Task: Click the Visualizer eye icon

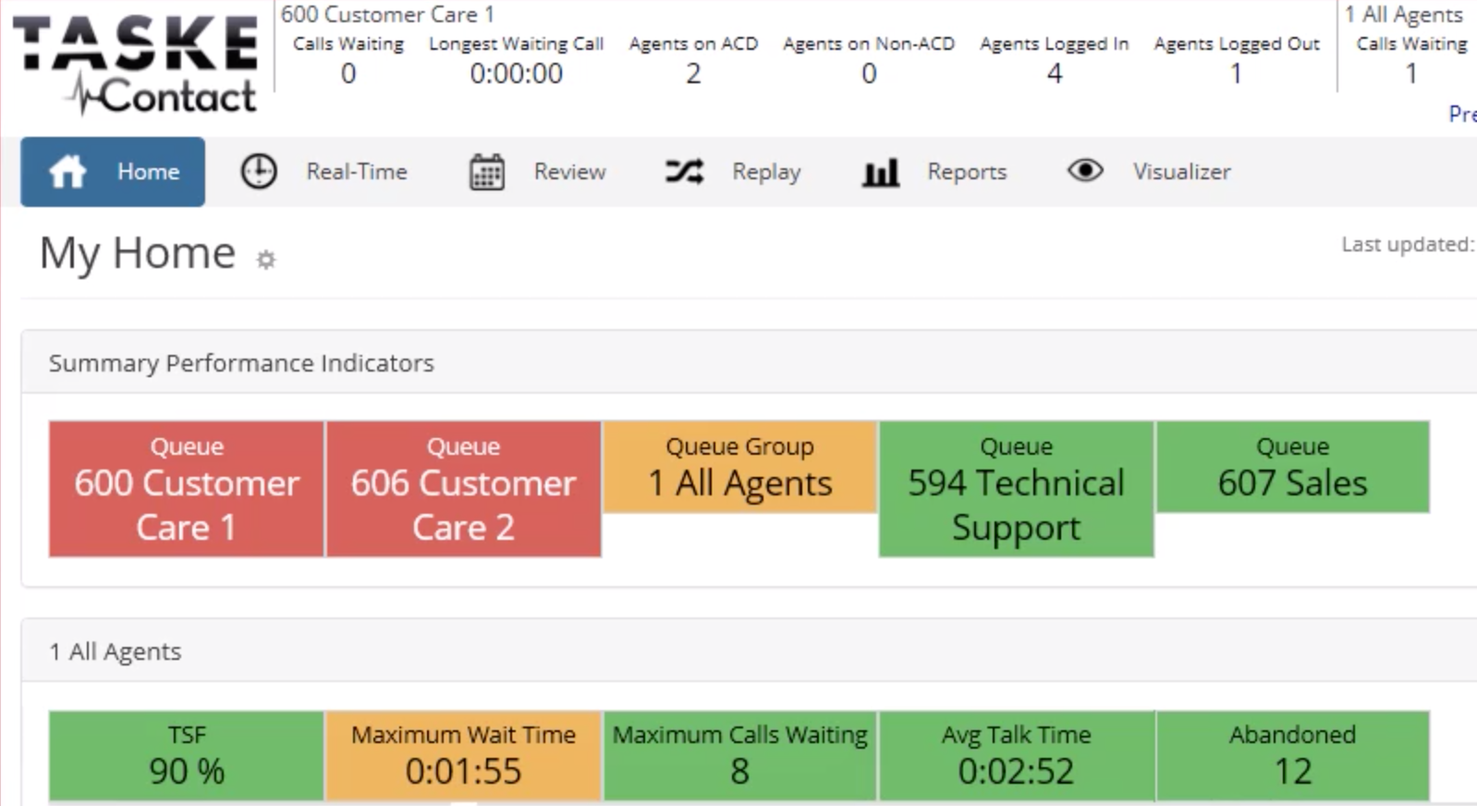Action: pos(1085,171)
